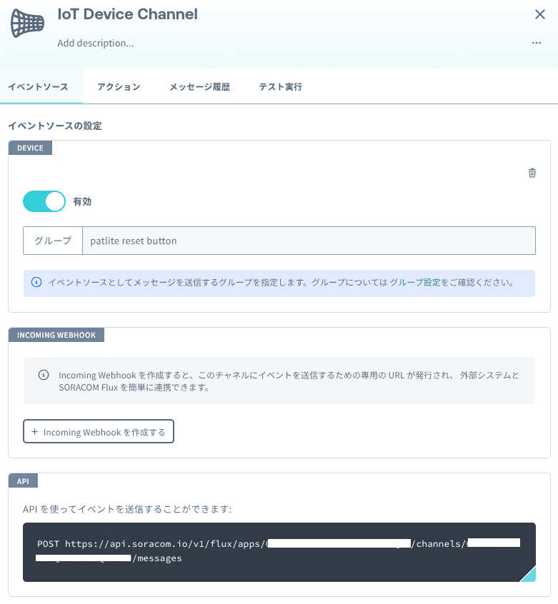Click the 有効 label text
Viewport: 558px width, 604px height.
tap(82, 201)
